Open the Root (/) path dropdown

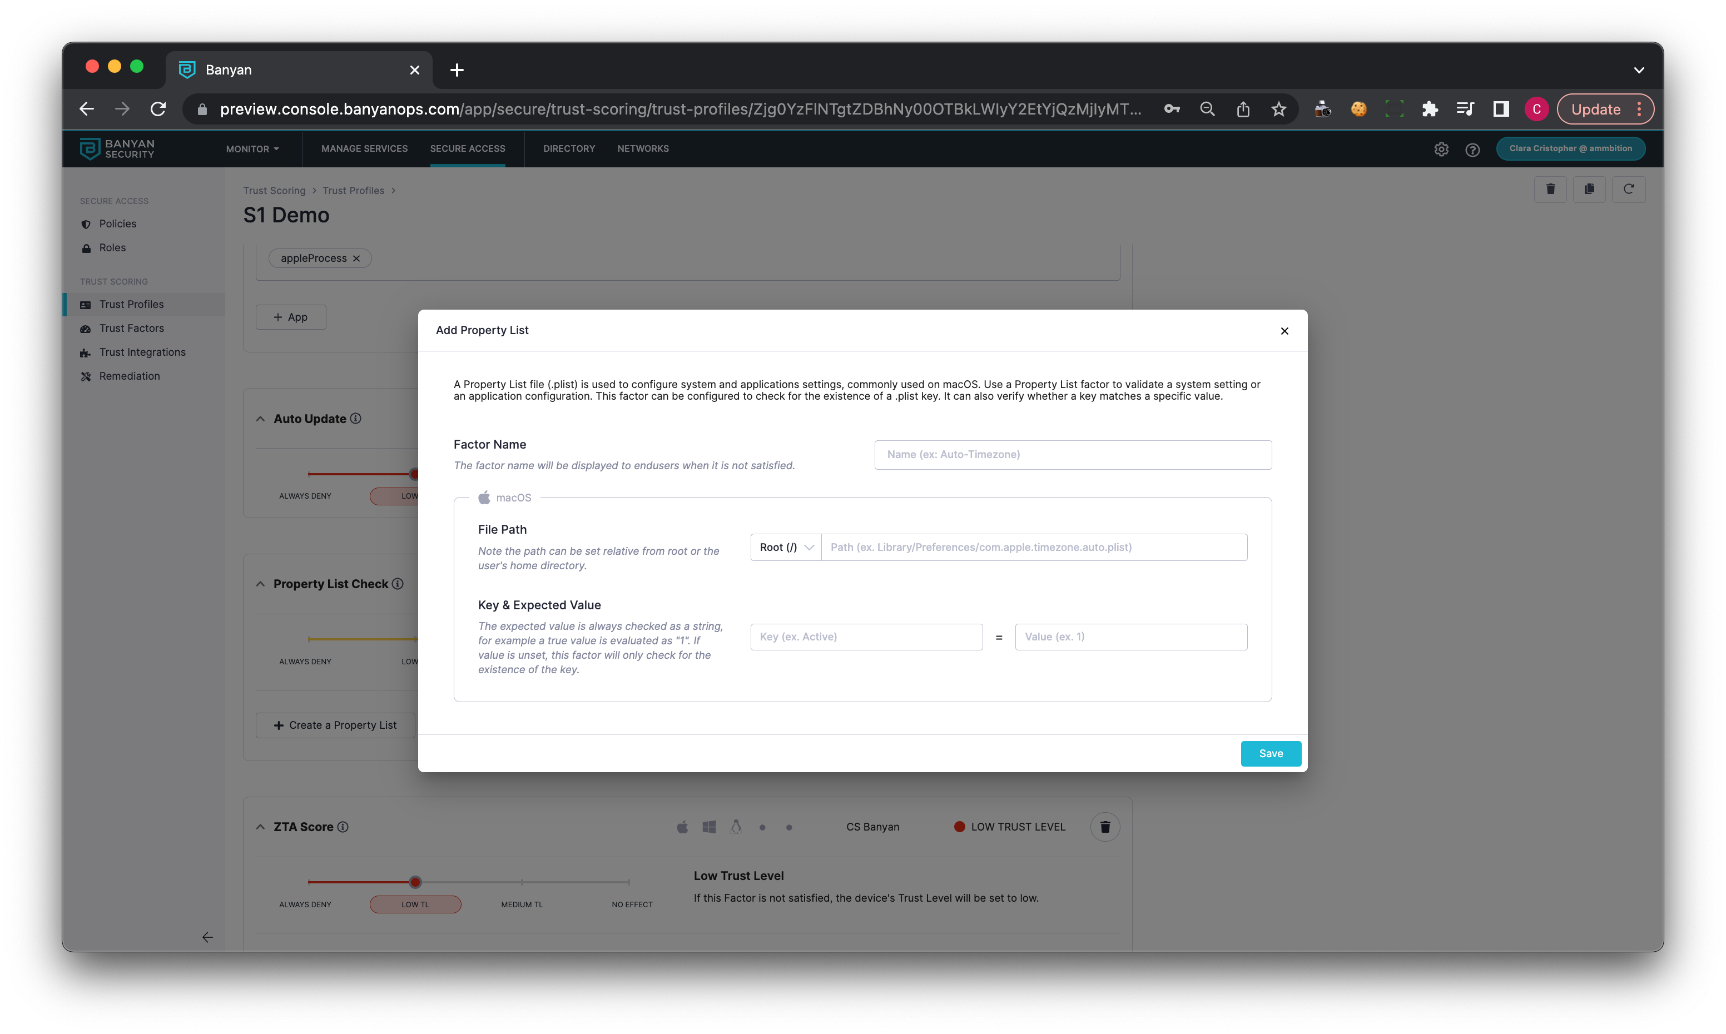coord(785,547)
